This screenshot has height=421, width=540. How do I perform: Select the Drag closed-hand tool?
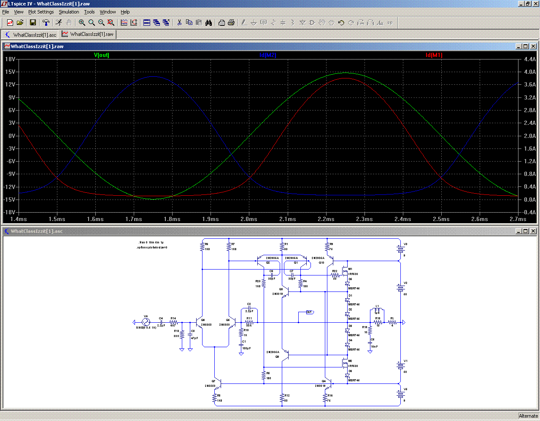click(x=332, y=23)
